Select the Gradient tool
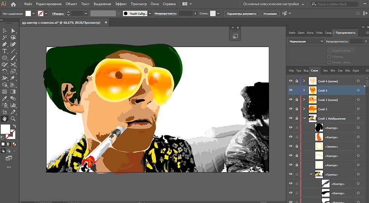This screenshot has height=203, width=369. (13, 92)
